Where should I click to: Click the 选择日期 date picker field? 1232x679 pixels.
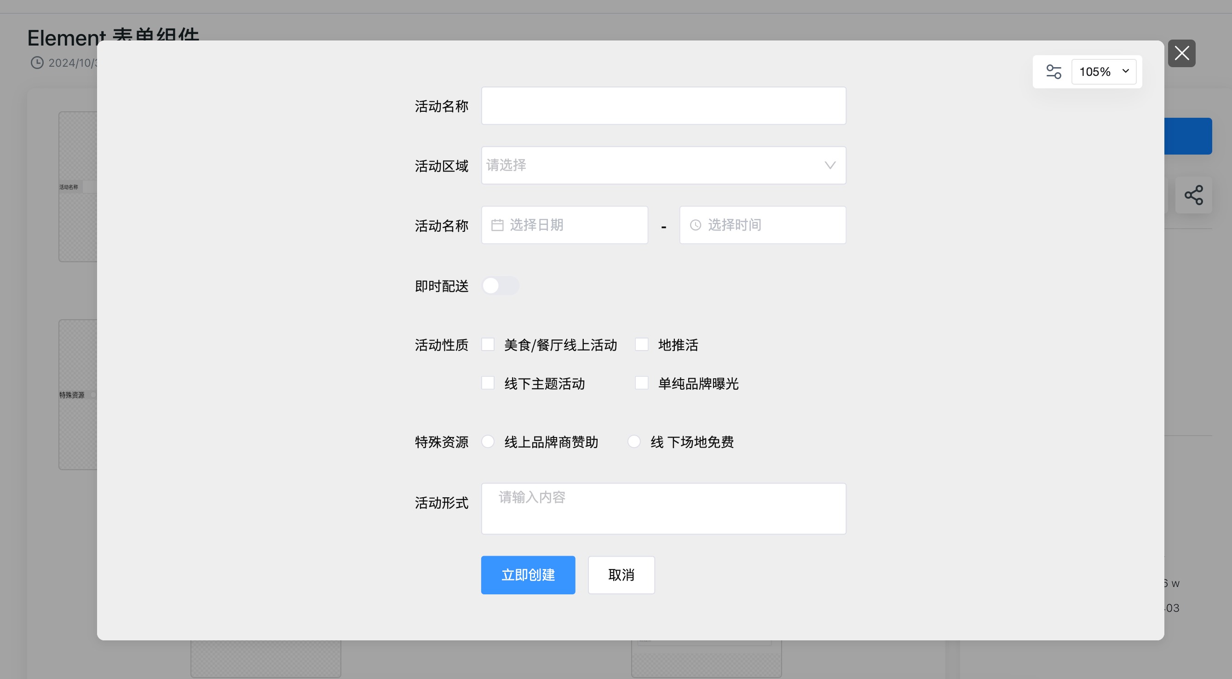point(564,225)
